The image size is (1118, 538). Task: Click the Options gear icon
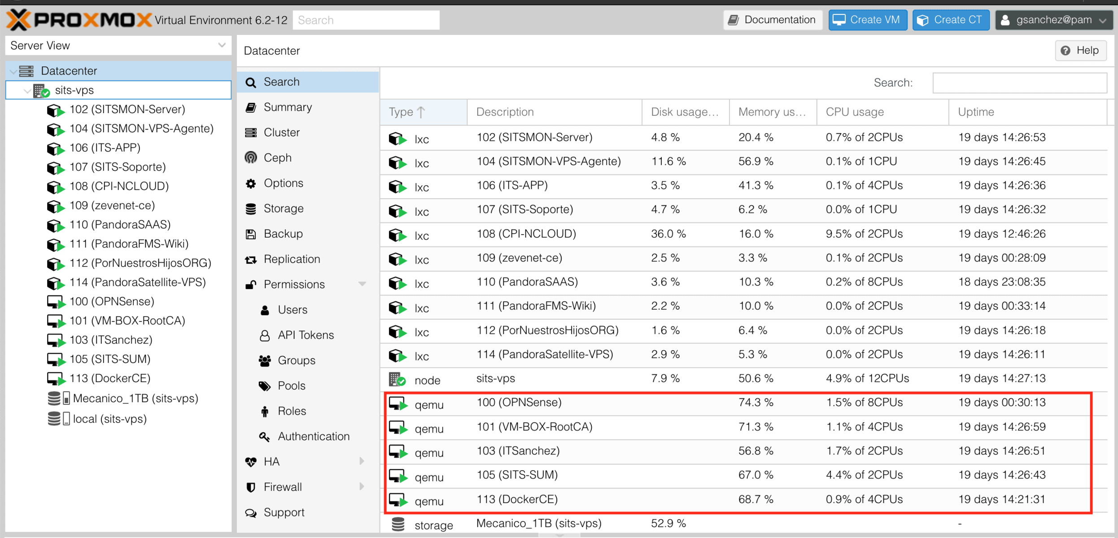coord(251,183)
